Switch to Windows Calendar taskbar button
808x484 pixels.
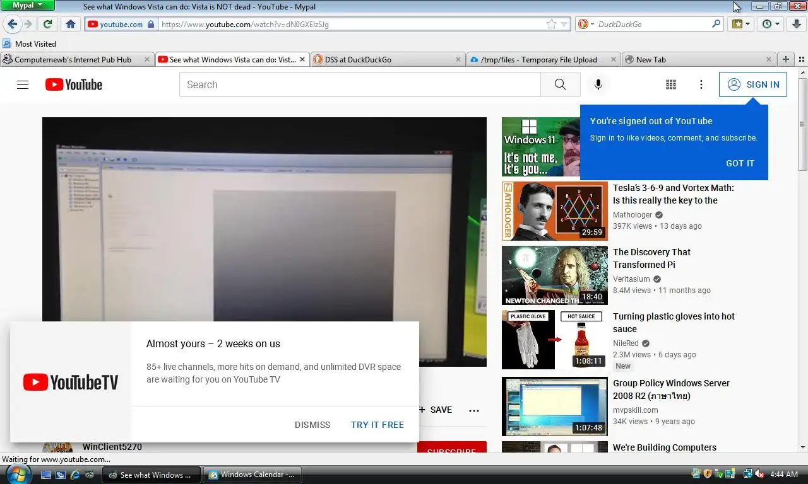click(253, 475)
